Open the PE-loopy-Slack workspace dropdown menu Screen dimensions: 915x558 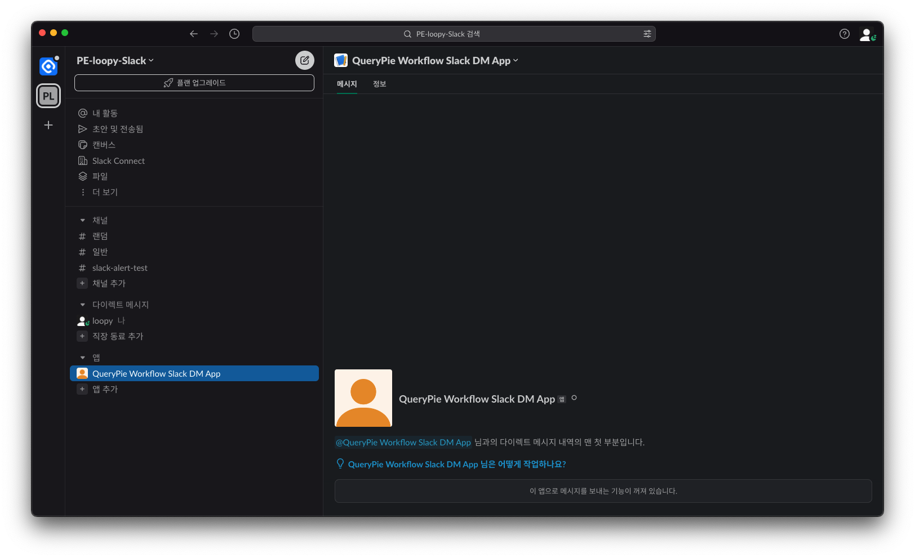(x=115, y=61)
